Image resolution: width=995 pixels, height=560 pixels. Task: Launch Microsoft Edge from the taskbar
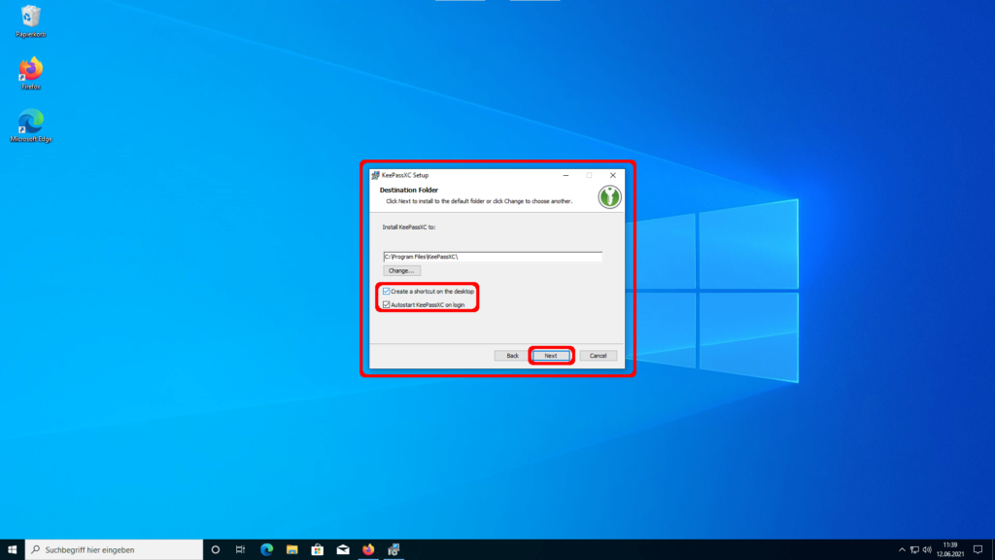[266, 550]
